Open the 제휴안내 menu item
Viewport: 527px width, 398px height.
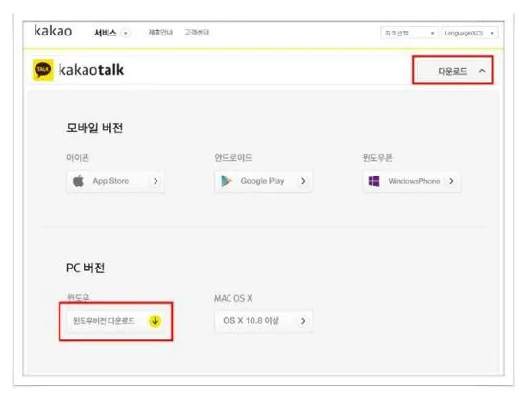click(160, 33)
